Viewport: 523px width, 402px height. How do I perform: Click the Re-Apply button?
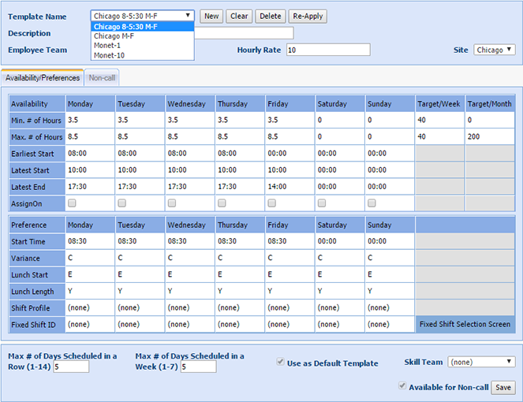click(308, 17)
